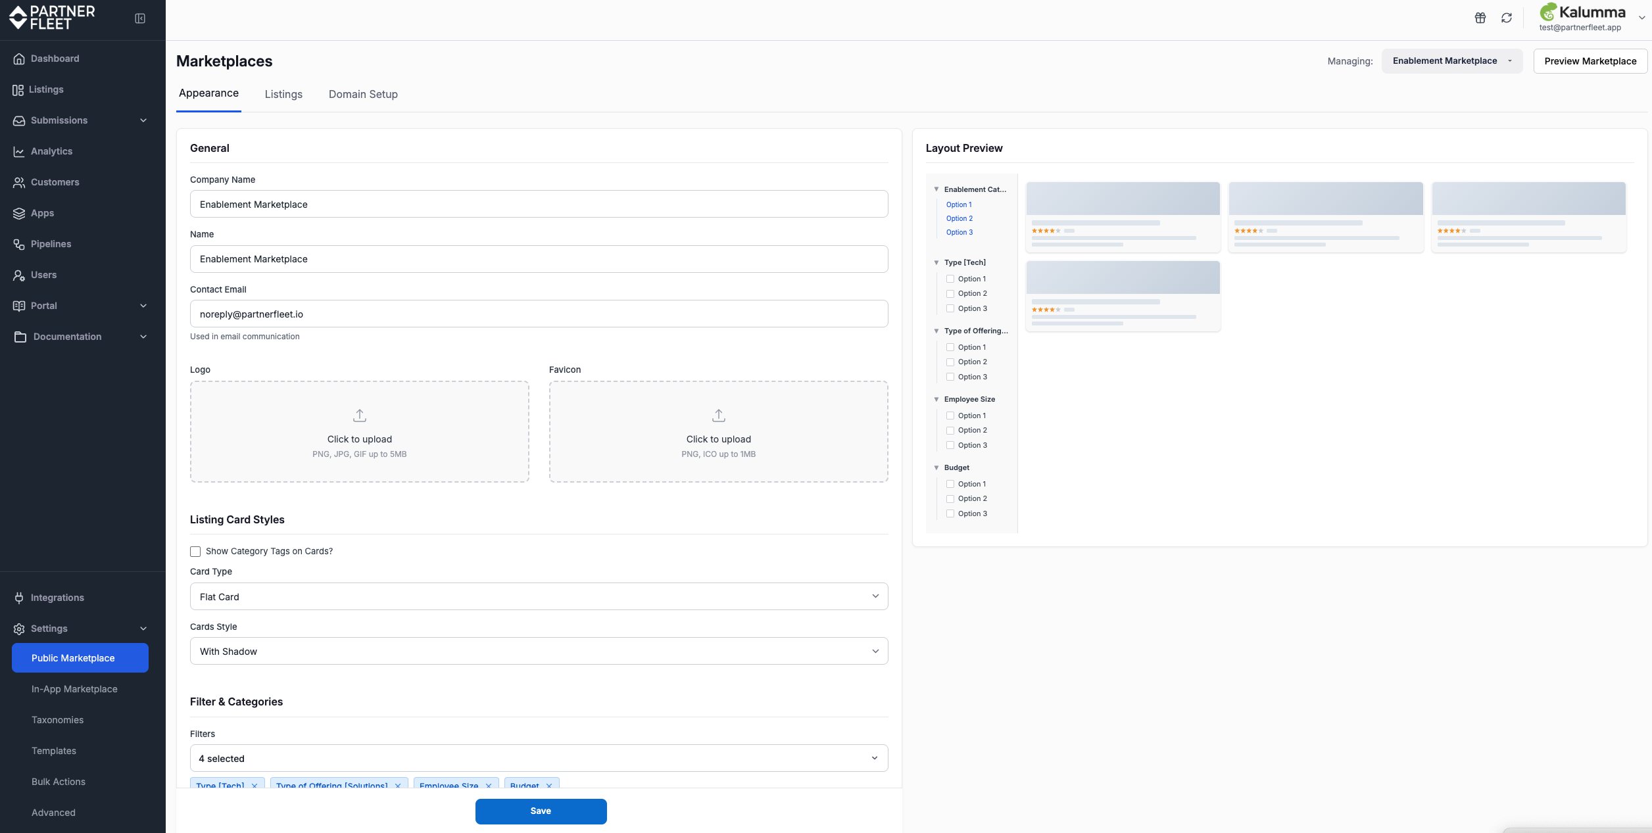Go to Templates settings
The image size is (1652, 833).
tap(54, 751)
